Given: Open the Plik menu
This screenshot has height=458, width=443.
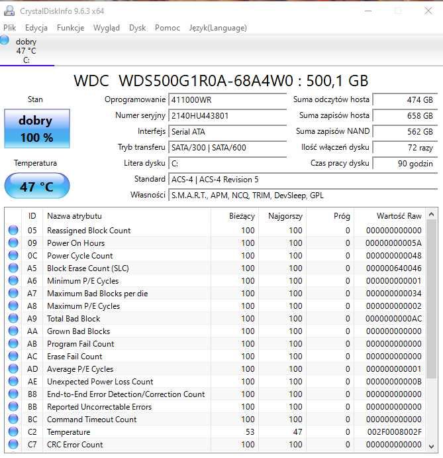Looking at the screenshot, I should 10,28.
